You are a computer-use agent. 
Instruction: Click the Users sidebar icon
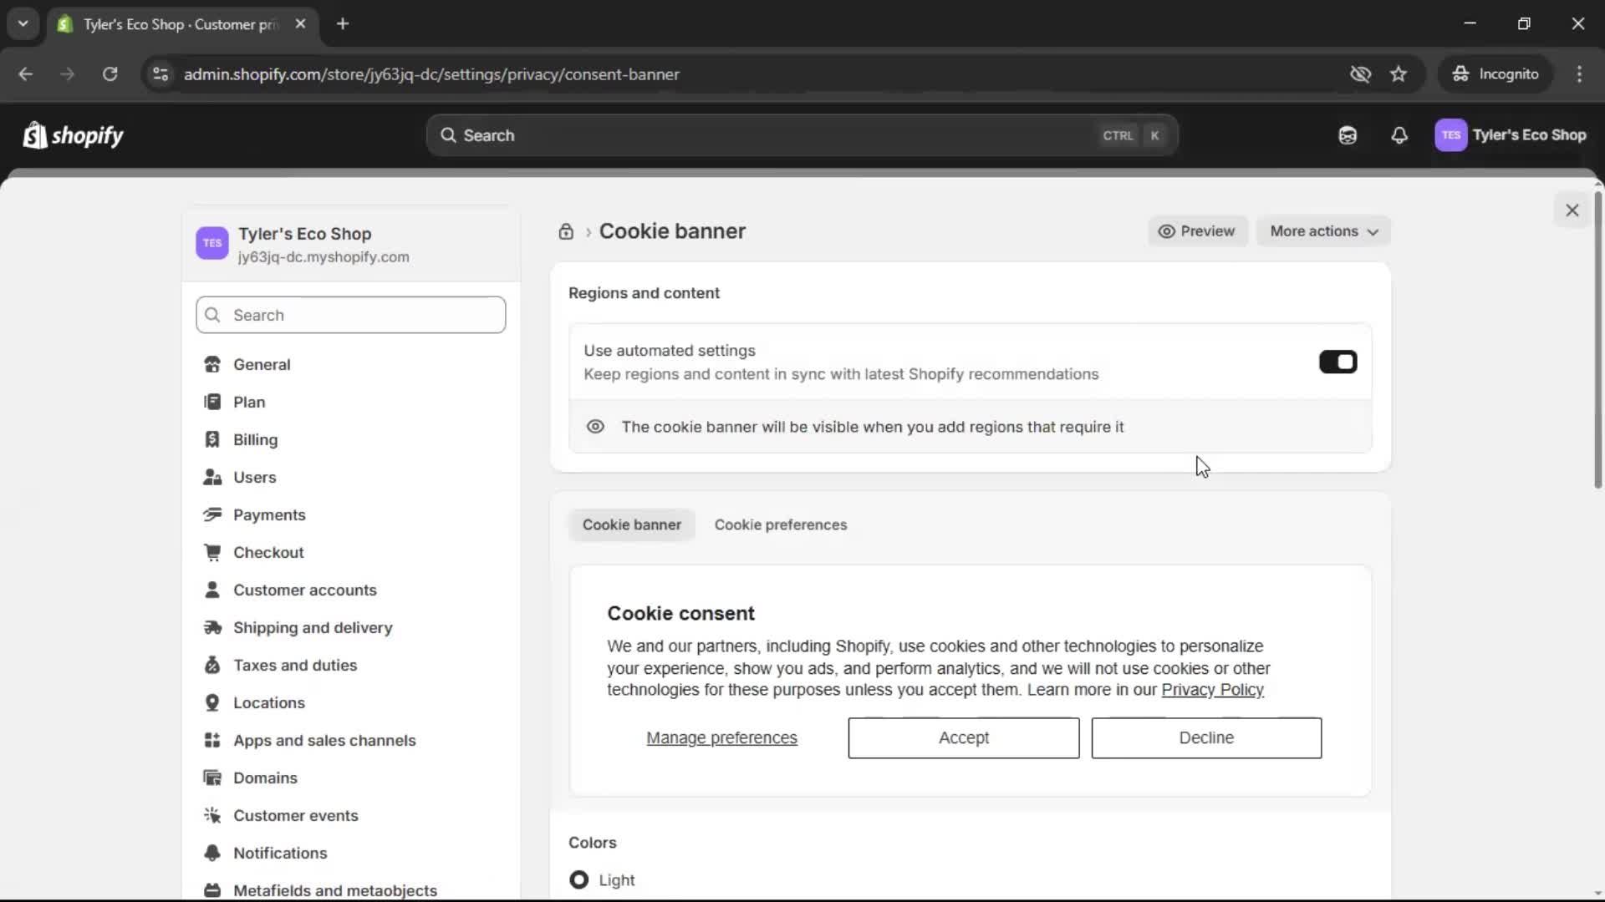click(x=212, y=478)
